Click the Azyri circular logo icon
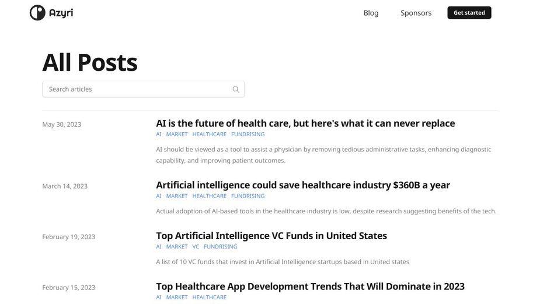The width and height of the screenshot is (540, 304). point(37,13)
